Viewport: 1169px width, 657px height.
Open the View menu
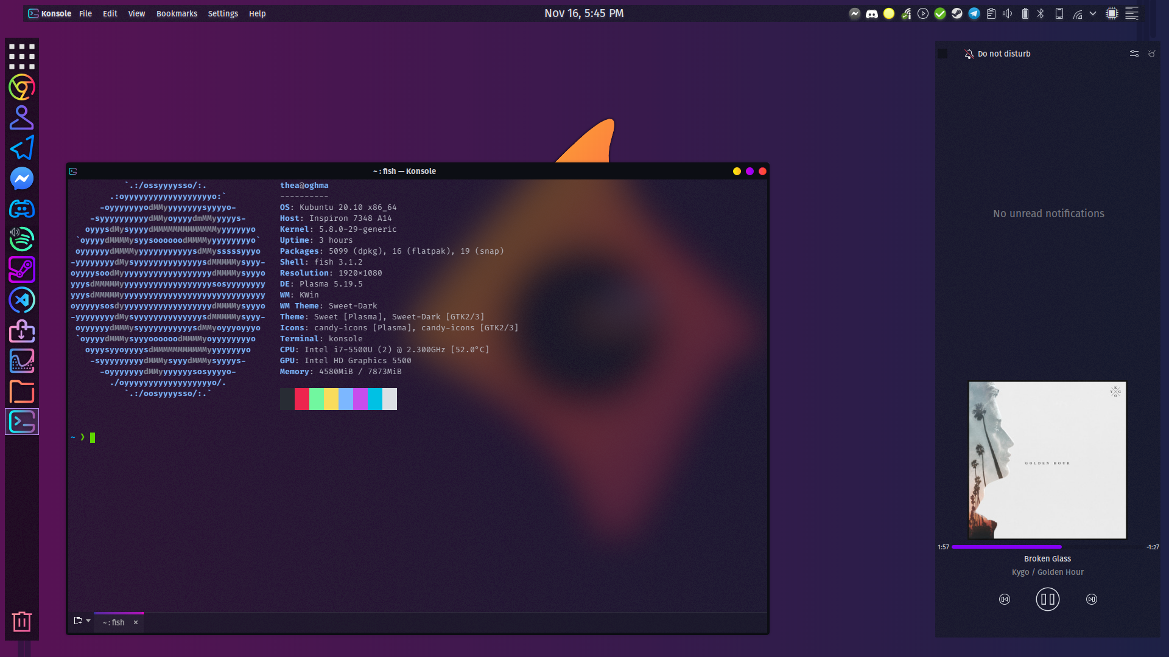(136, 13)
